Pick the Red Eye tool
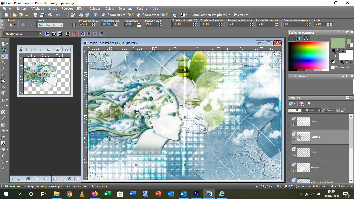Viewport: 354px width, 199px height. (3, 87)
